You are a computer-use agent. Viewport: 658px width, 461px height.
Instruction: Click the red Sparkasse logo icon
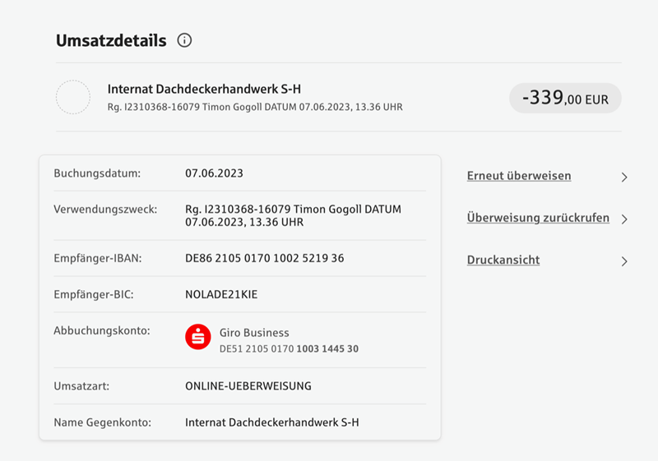198,337
